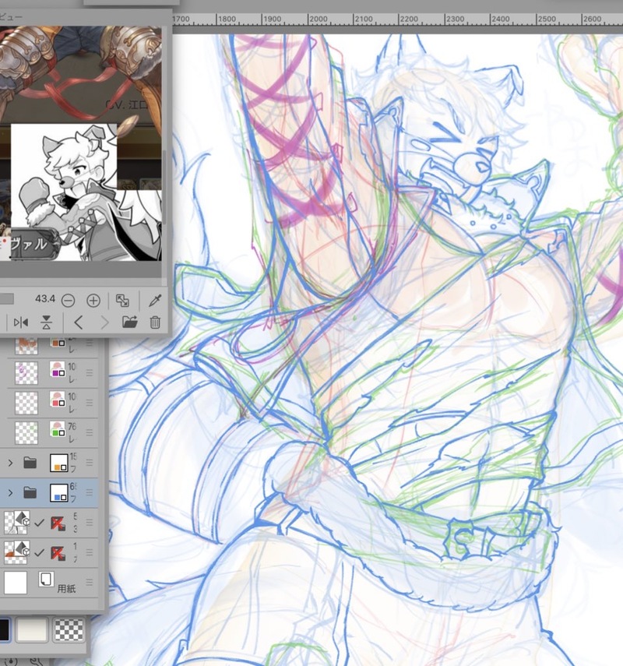
Task: Toggle brown layer color indicator
Action: pyautogui.click(x=58, y=342)
